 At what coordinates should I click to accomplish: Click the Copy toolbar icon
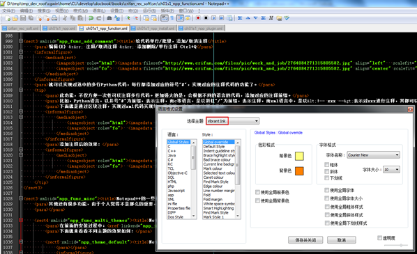coord(73,18)
